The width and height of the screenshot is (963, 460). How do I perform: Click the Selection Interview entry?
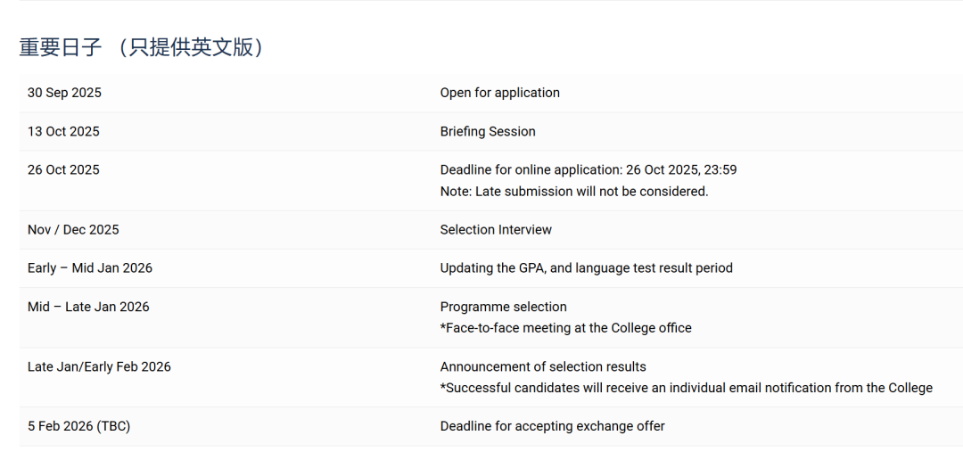pyautogui.click(x=496, y=229)
